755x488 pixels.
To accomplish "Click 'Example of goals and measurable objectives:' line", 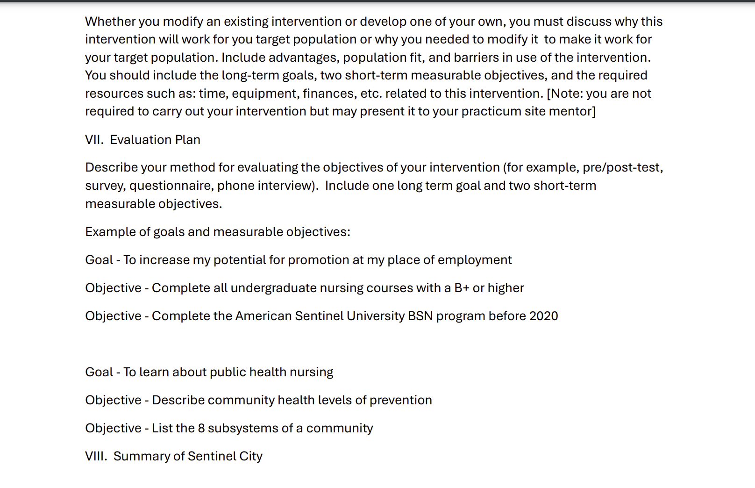I will pos(218,232).
